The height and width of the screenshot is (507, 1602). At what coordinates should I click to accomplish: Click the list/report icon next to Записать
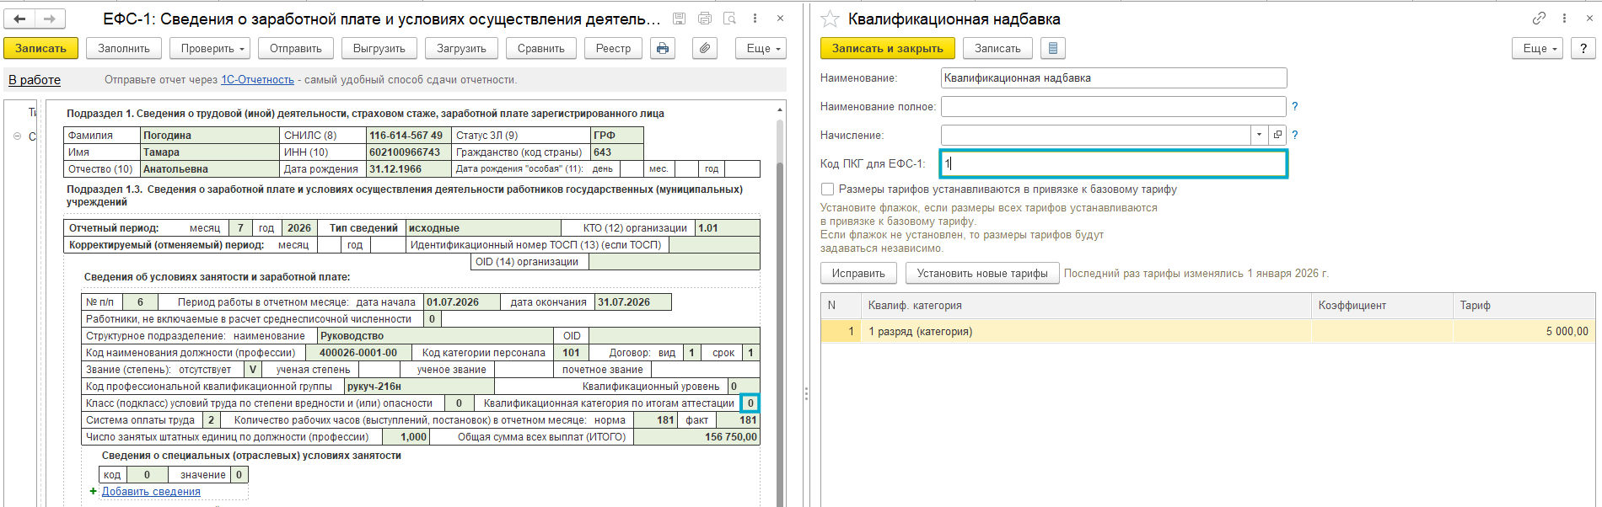(x=1052, y=48)
